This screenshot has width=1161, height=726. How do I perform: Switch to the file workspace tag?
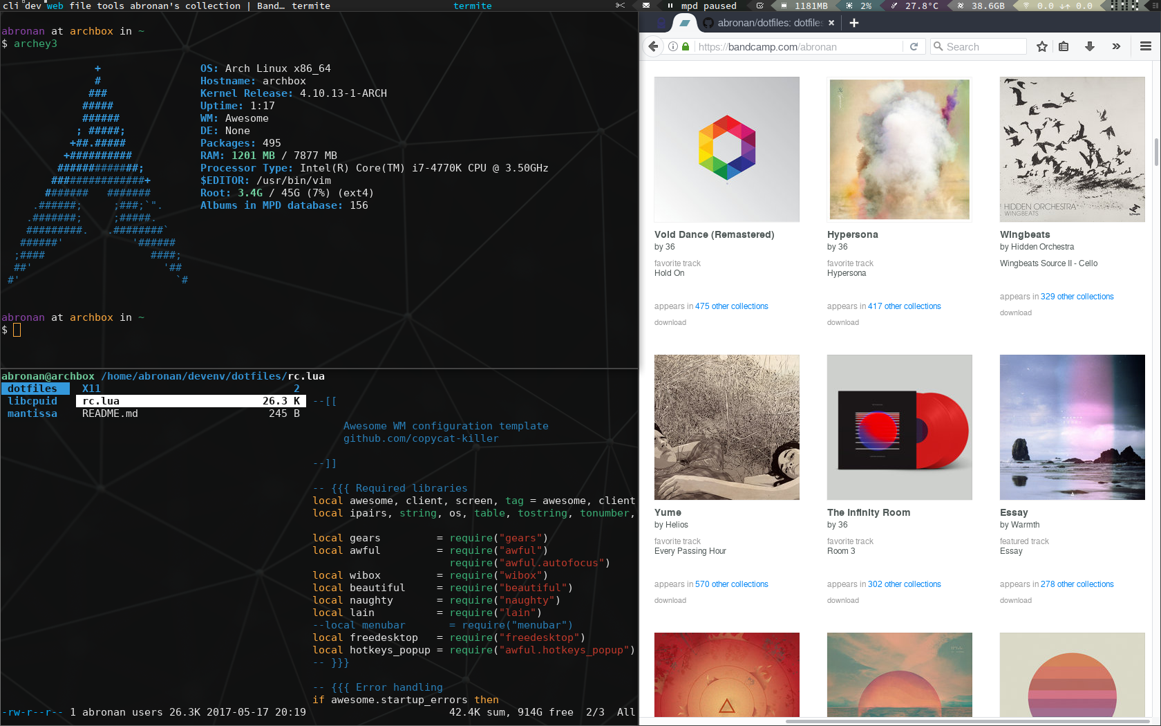(80, 6)
